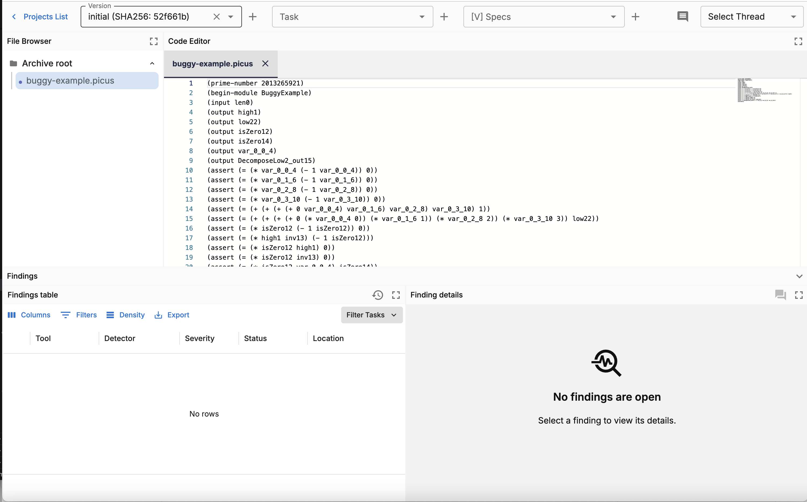
Task: Open comments in the Finding details panel
Action: point(780,295)
